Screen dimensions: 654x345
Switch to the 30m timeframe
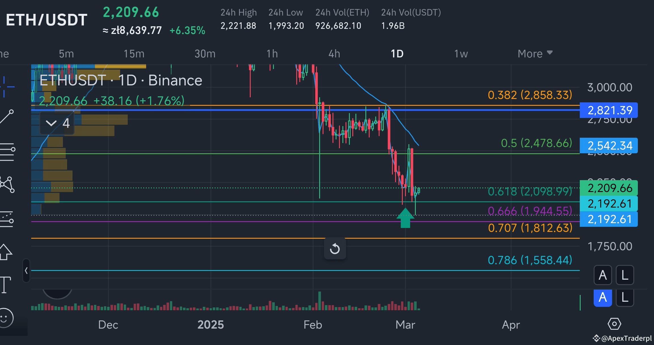click(205, 54)
